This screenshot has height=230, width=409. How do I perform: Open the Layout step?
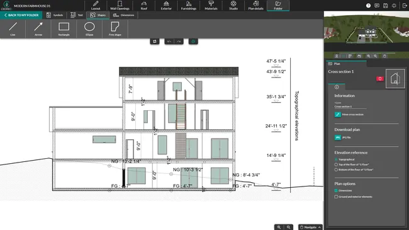pyautogui.click(x=96, y=6)
